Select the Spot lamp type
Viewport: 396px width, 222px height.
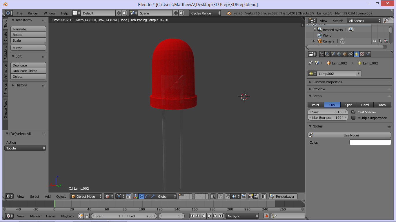point(349,105)
